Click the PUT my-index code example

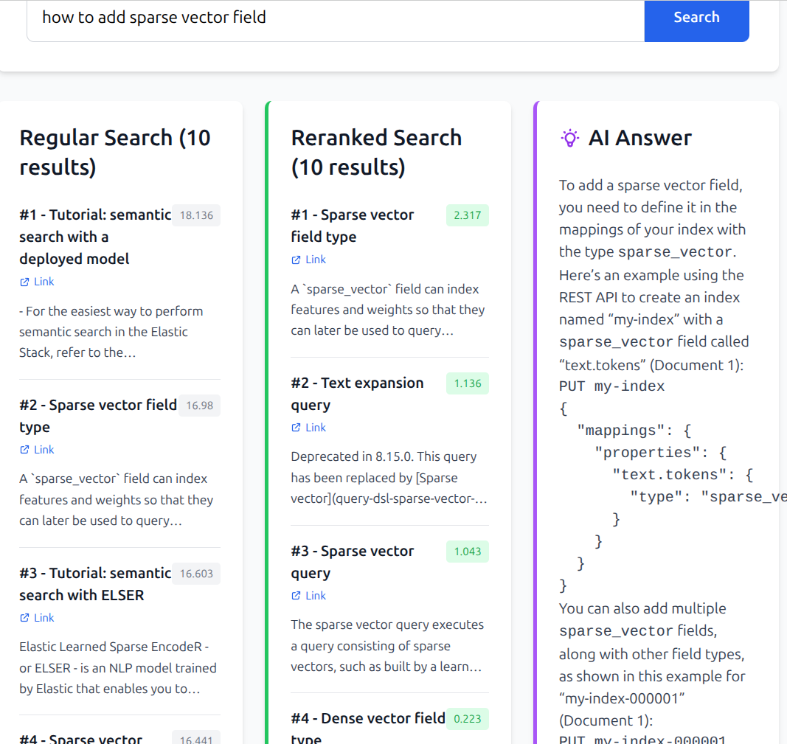(612, 386)
